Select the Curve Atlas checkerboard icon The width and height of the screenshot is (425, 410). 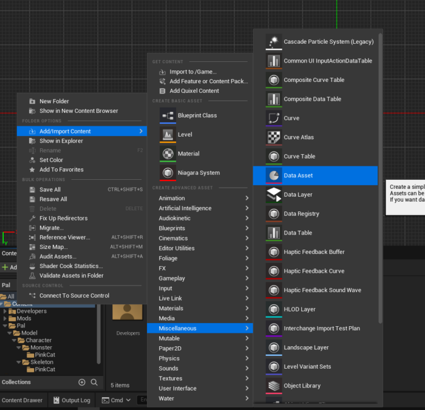click(274, 137)
